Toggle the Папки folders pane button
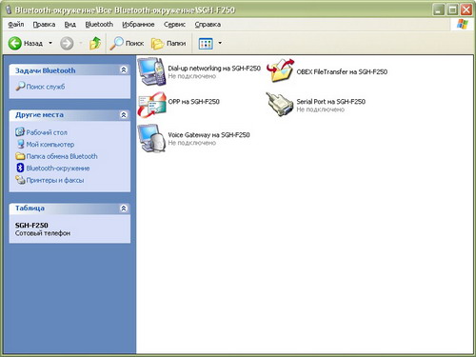 pyautogui.click(x=169, y=43)
